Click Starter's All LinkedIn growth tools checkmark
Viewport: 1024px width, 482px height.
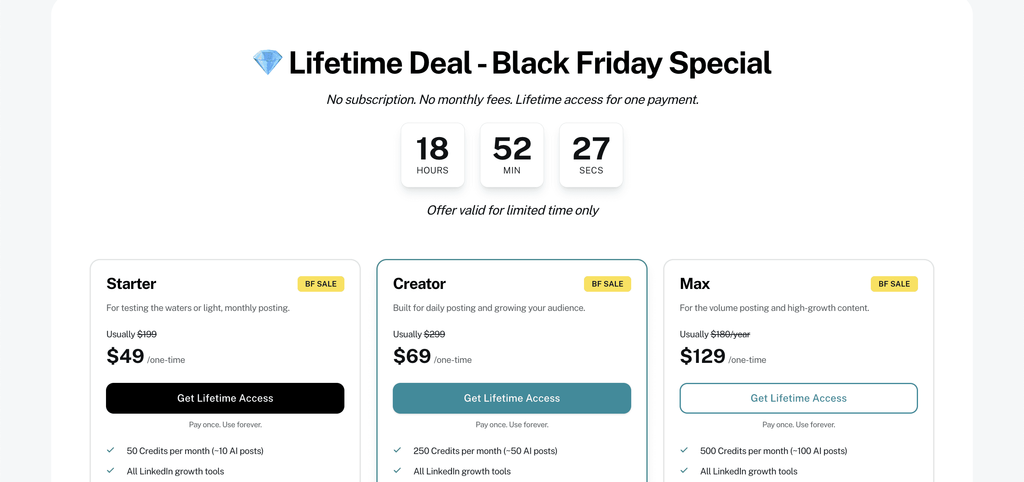tap(111, 470)
